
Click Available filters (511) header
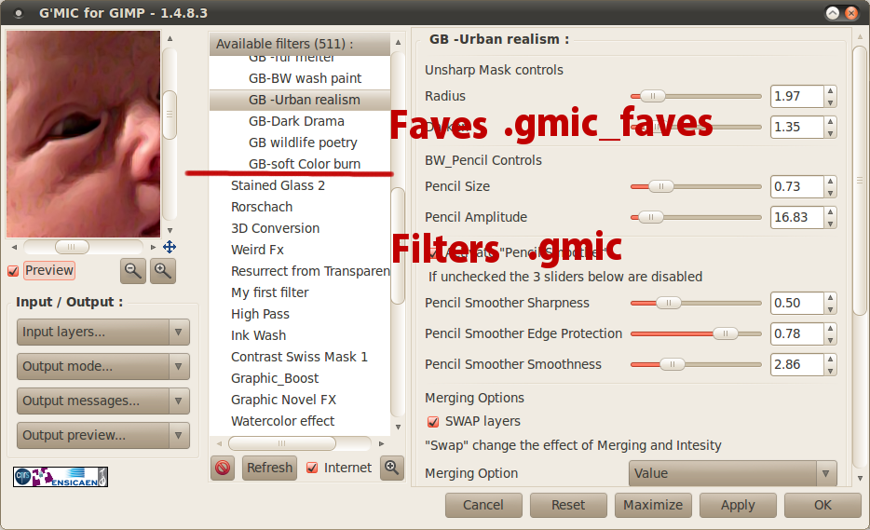[300, 44]
